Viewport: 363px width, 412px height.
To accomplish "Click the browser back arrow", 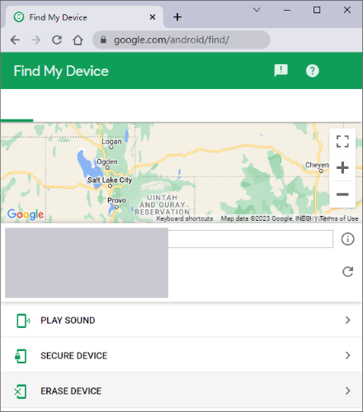I will click(x=15, y=40).
